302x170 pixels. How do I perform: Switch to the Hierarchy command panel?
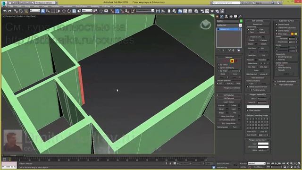(x=226, y=17)
